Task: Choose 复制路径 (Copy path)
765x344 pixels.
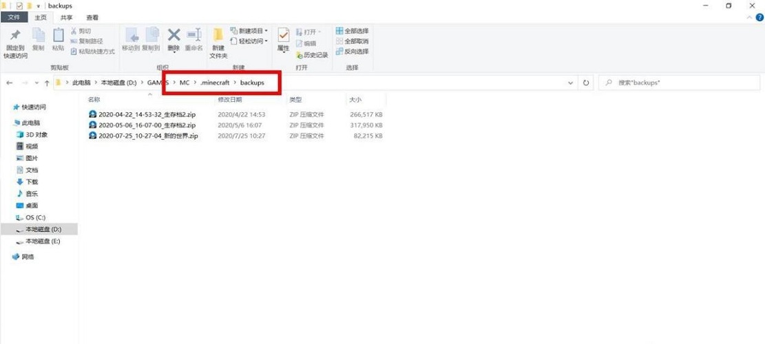Action: 86,41
